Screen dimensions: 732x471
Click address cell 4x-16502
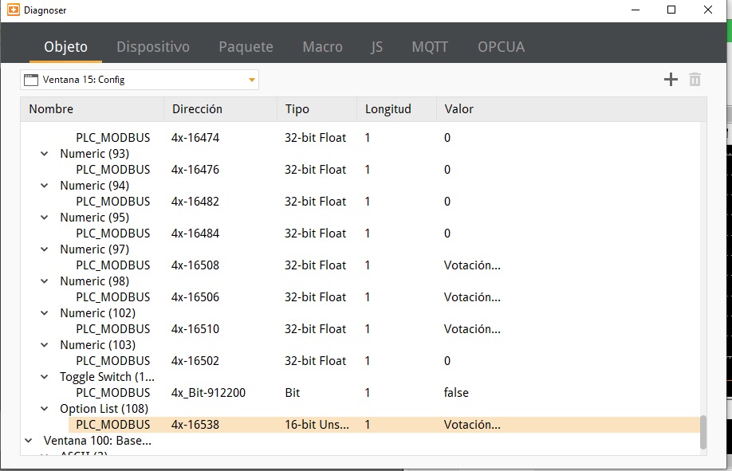[195, 361]
